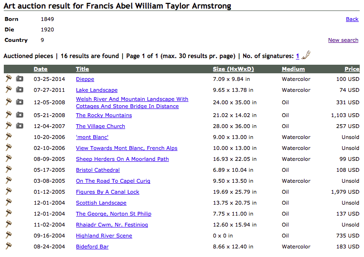Screen dimensions: 364x257
Task: Sort the table by Price column
Action: 352,69
